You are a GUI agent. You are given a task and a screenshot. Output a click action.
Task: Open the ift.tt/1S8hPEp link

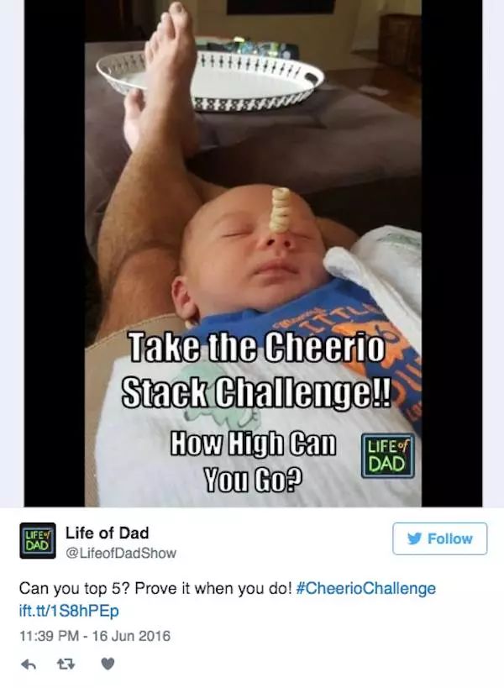tap(69, 611)
